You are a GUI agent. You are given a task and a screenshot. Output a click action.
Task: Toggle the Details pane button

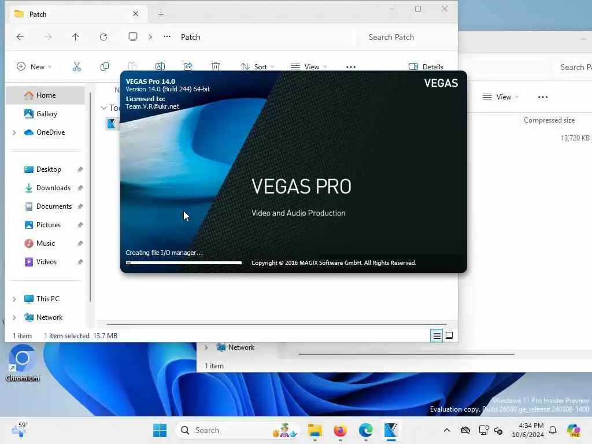click(x=426, y=67)
